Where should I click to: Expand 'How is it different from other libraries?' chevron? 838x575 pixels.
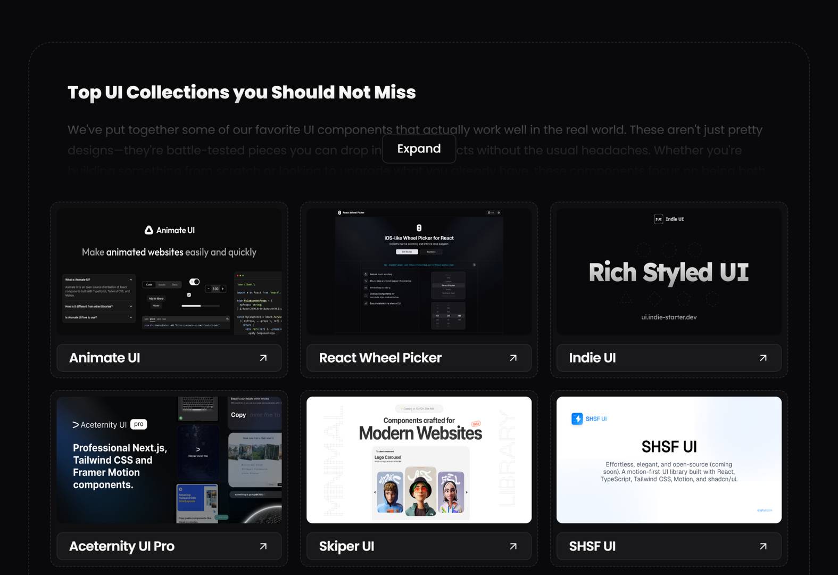click(x=131, y=306)
